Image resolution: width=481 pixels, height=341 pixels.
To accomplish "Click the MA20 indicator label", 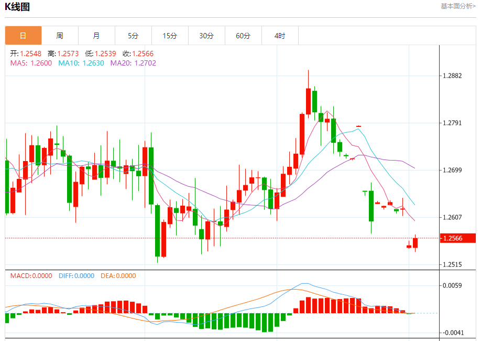I will click(x=133, y=63).
